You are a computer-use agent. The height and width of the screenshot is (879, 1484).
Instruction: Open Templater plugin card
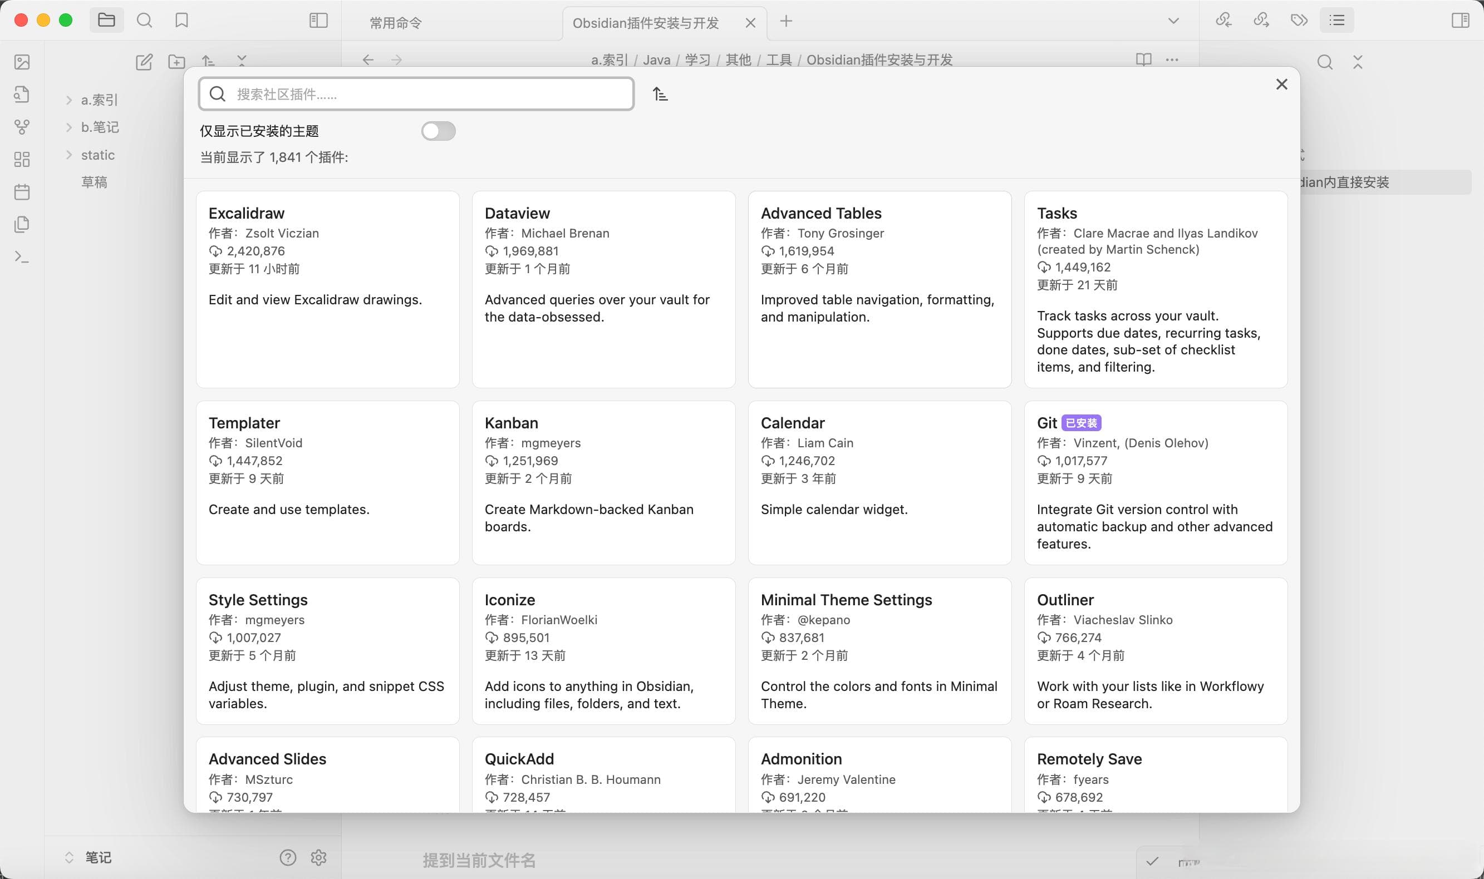[x=328, y=483]
